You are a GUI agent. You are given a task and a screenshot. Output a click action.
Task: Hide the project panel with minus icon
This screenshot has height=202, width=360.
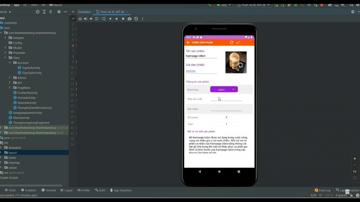point(65,12)
